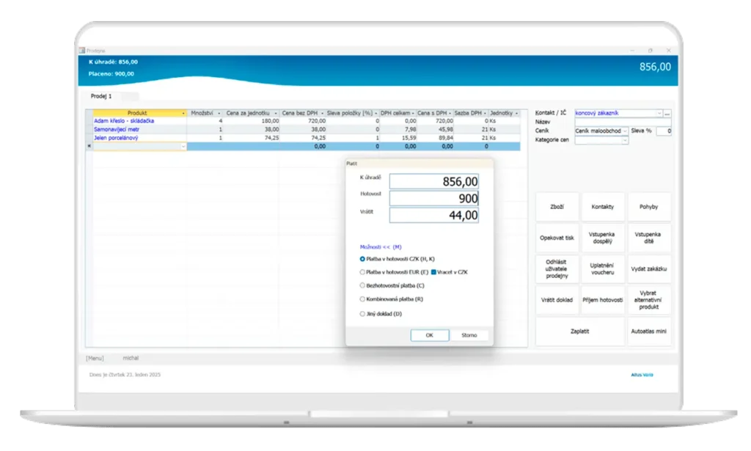Collapse the Možnosti << (M) options link
The image size is (751, 451).
(381, 247)
